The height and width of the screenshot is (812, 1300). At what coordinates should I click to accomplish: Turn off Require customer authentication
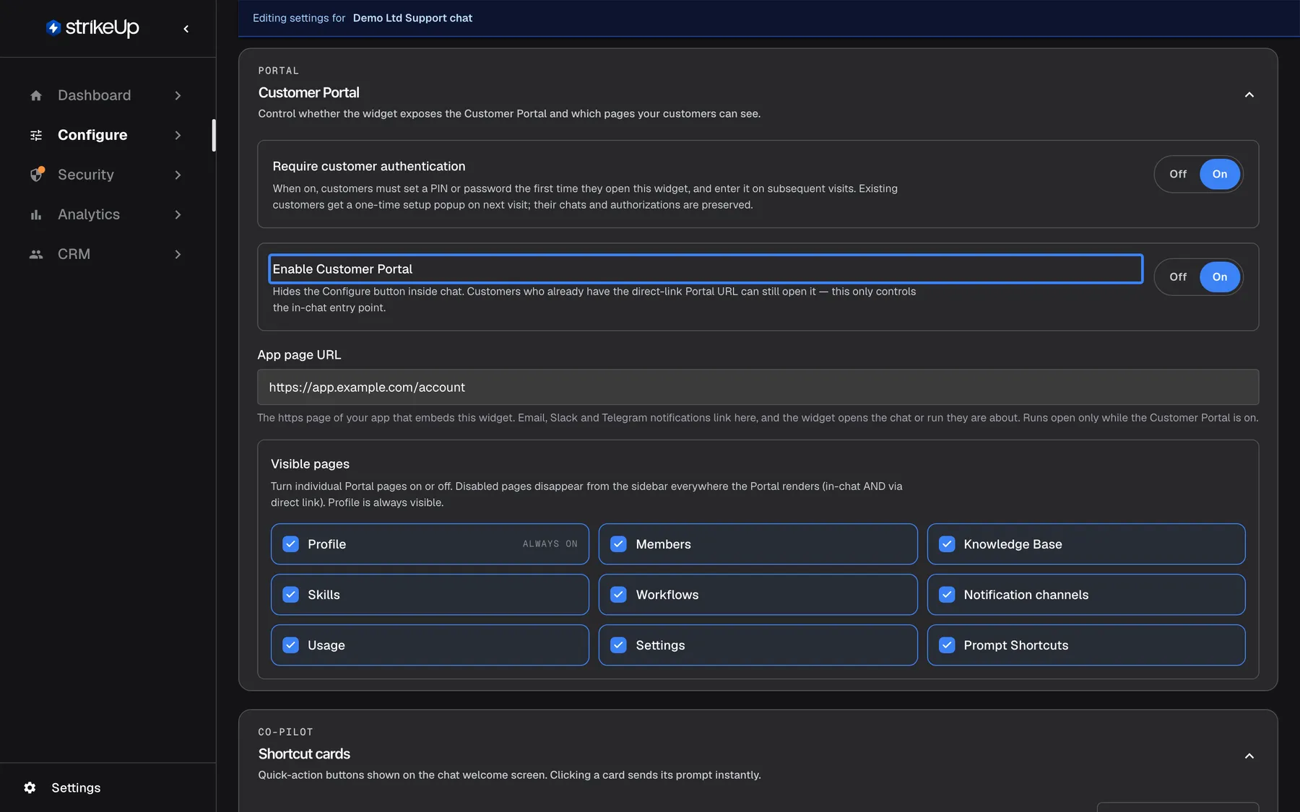point(1178,174)
